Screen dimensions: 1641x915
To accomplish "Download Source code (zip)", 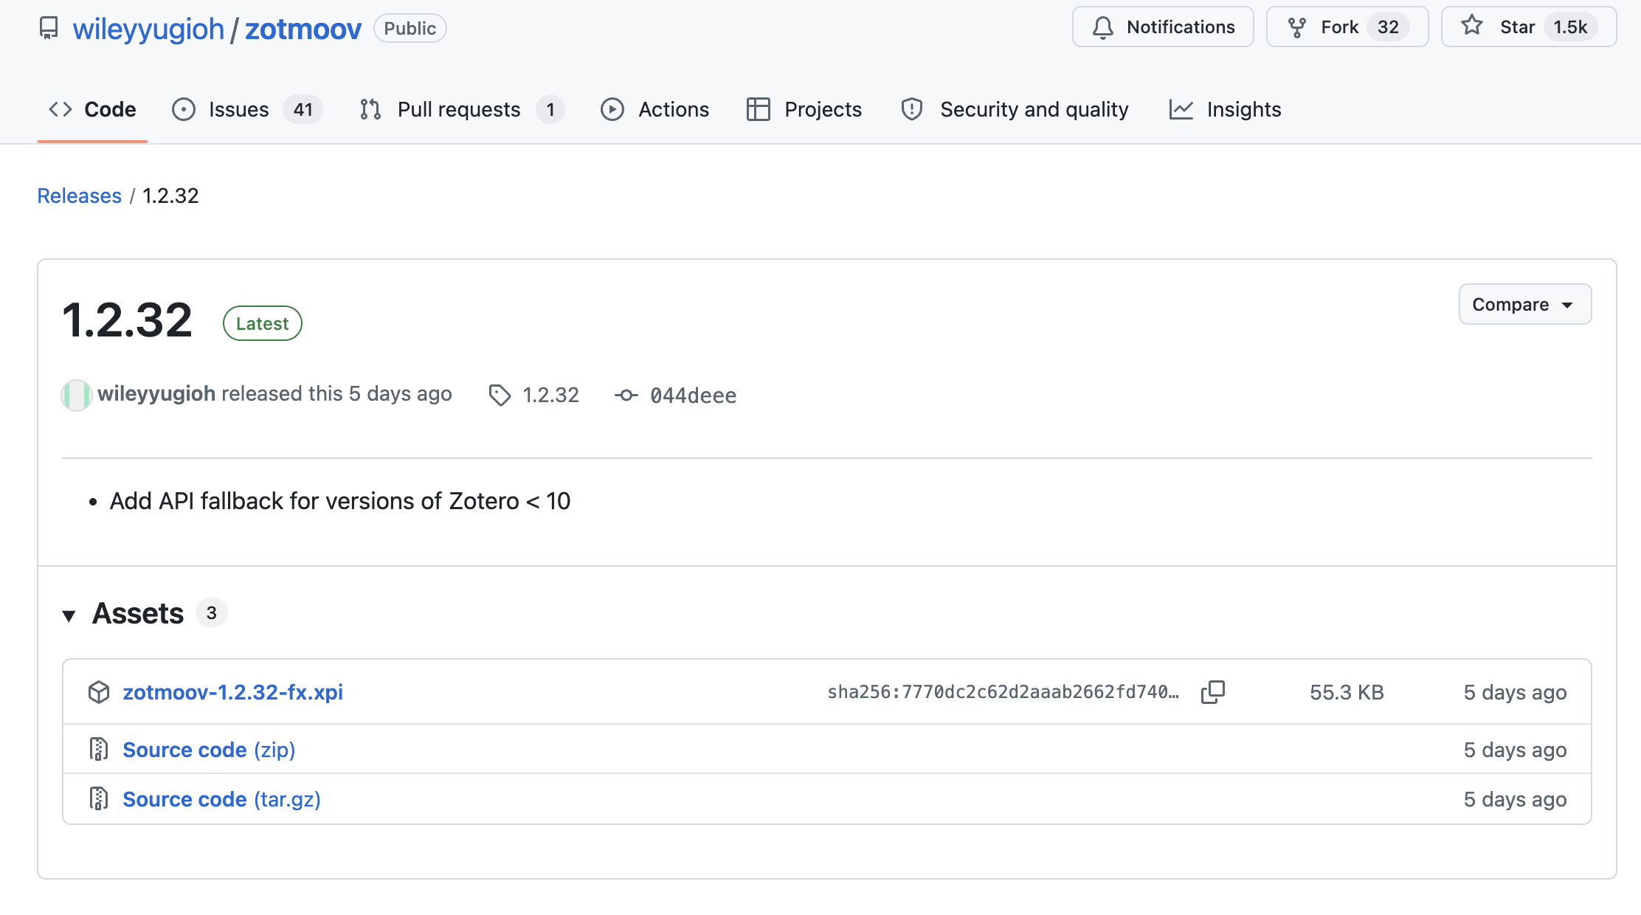I will 209,750.
